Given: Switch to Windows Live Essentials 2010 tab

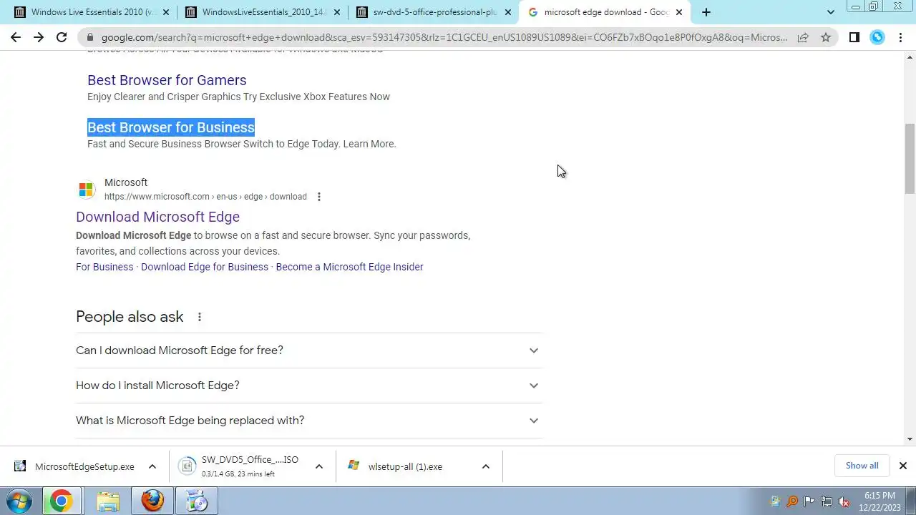Looking at the screenshot, I should coord(92,12).
